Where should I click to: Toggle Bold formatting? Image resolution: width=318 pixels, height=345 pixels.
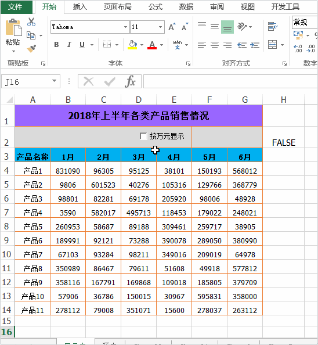coord(56,45)
